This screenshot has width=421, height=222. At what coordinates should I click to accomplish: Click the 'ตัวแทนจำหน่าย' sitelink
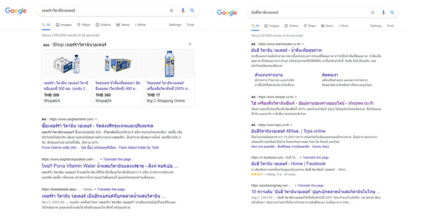268,75
